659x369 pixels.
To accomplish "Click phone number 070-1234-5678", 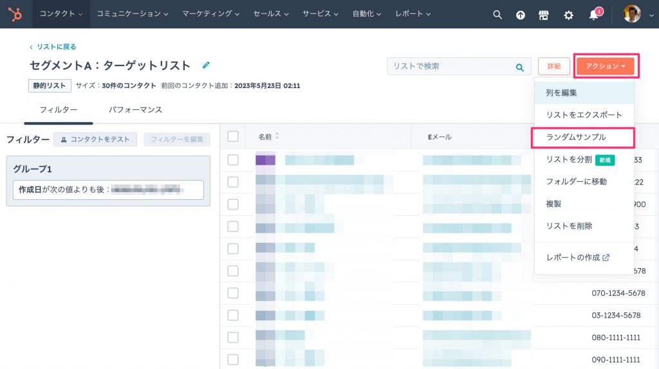I will point(618,293).
